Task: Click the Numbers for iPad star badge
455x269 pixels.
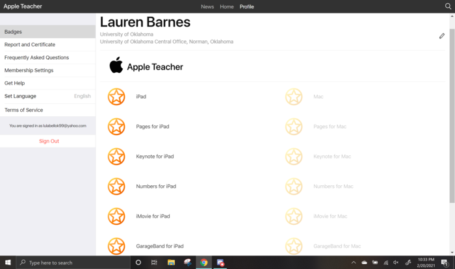Action: click(116, 186)
